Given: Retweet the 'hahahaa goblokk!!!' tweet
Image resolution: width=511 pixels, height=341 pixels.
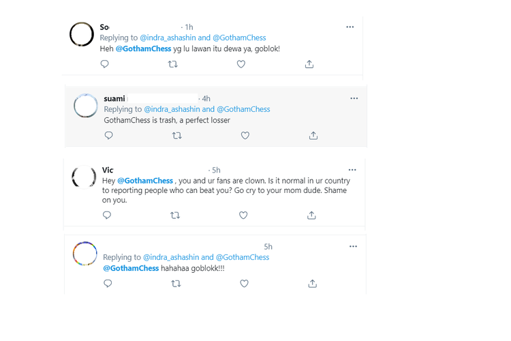Looking at the screenshot, I should click(176, 284).
